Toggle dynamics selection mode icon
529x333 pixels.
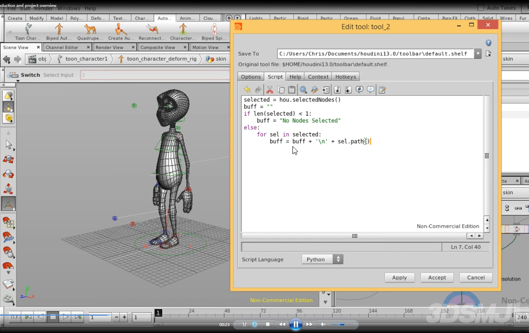click(x=8, y=118)
